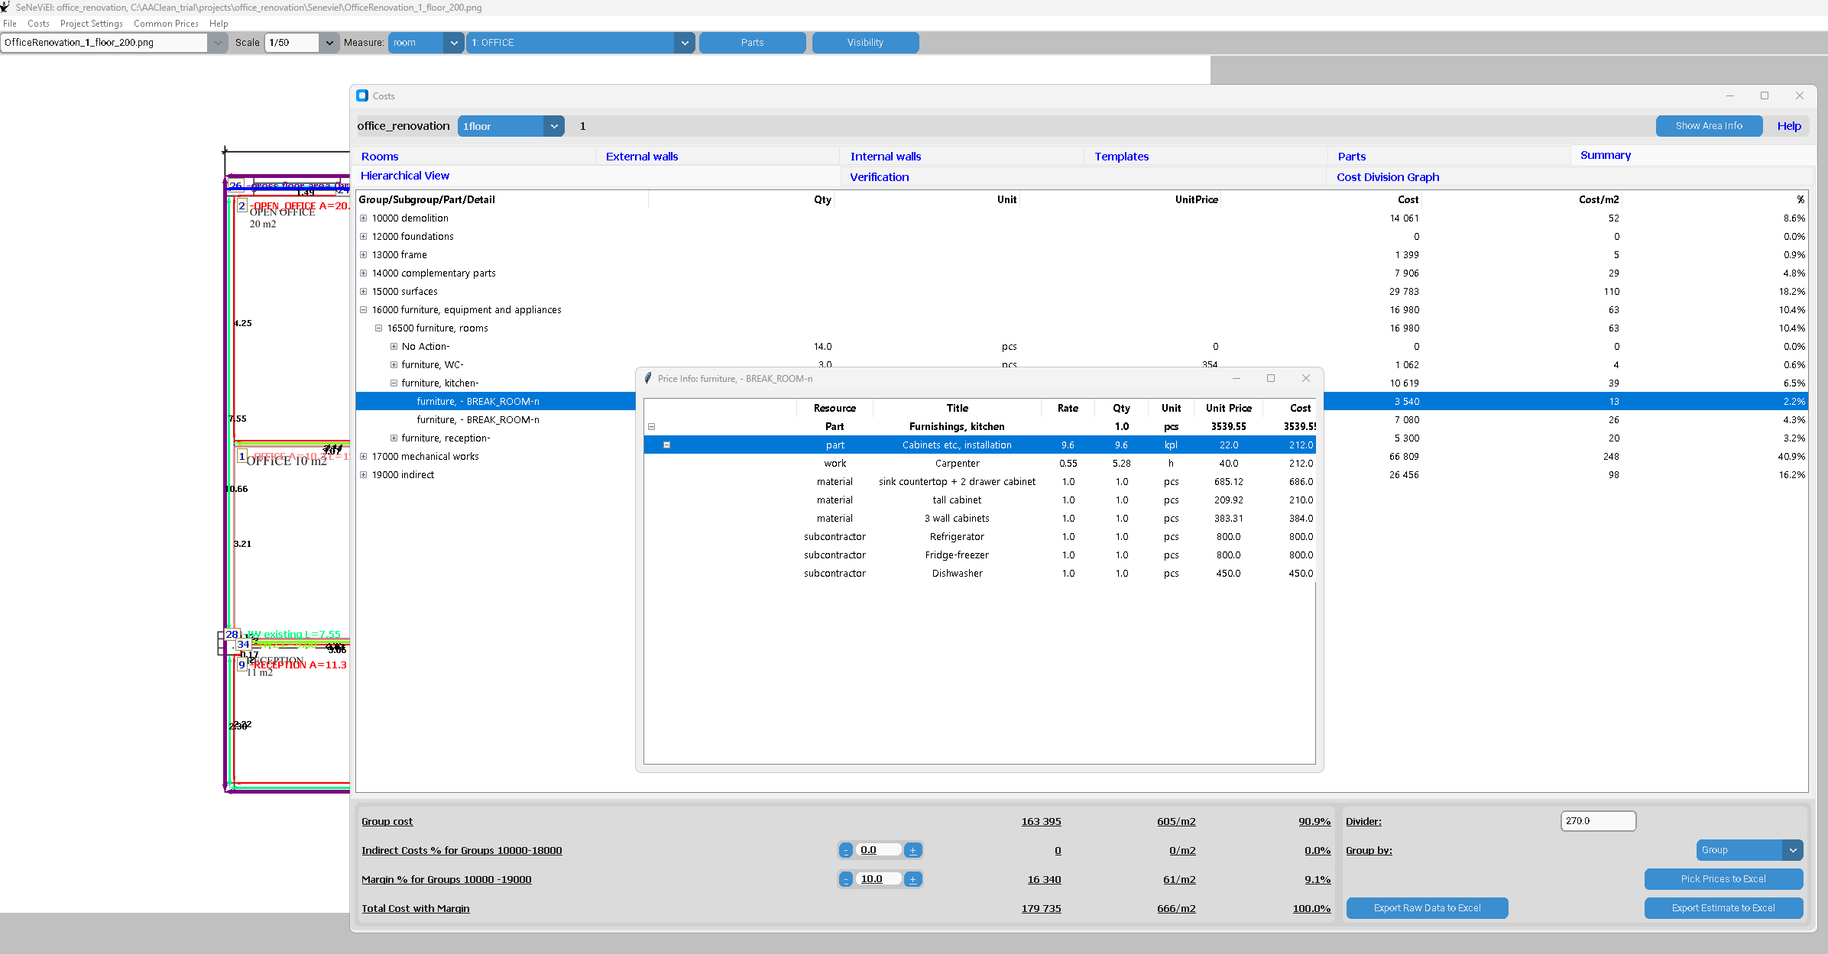Collapse the 16000 furniture equipment group
The height and width of the screenshot is (954, 1828).
[x=364, y=310]
